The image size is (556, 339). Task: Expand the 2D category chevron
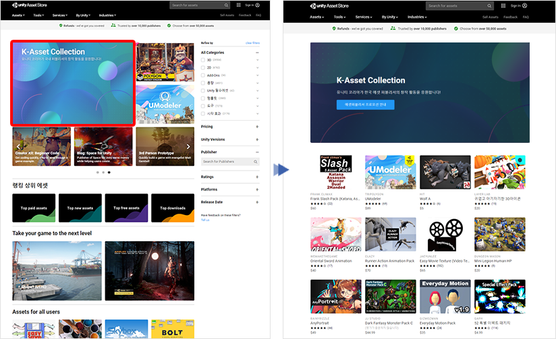tap(258, 67)
